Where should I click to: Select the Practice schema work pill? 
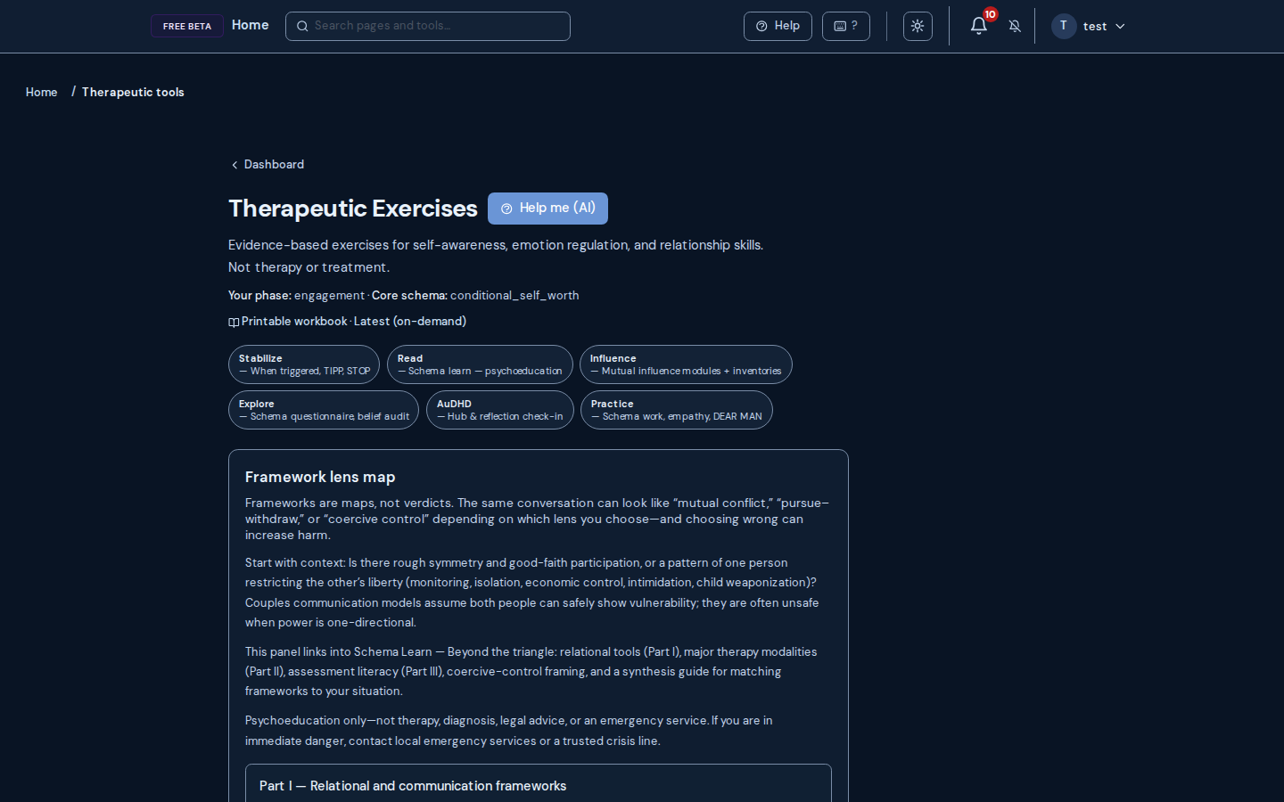tap(677, 410)
